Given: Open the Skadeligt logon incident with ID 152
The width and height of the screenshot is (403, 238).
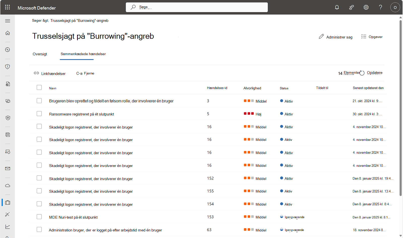Looking at the screenshot, I should click(91, 179).
